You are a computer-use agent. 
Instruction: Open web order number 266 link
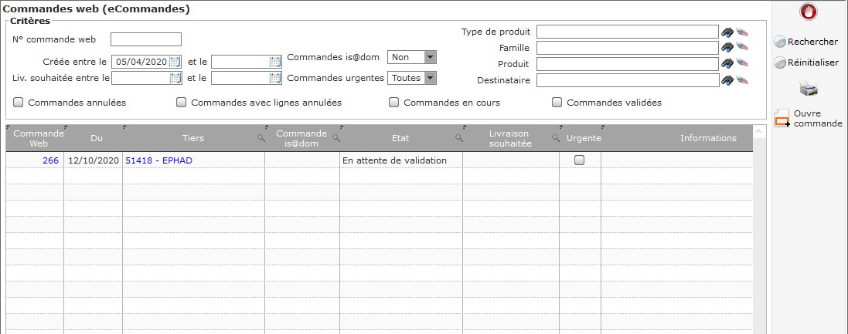point(51,160)
